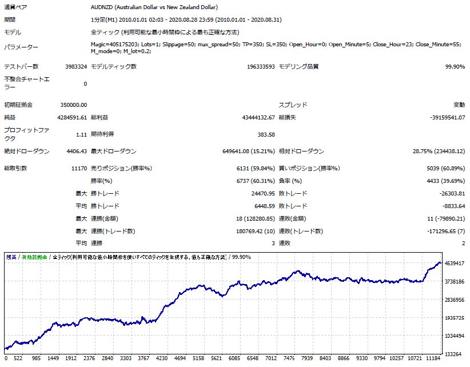The height and width of the screenshot is (367, 470).
Task: Click the test bars value 3983324
Action: coord(76,66)
